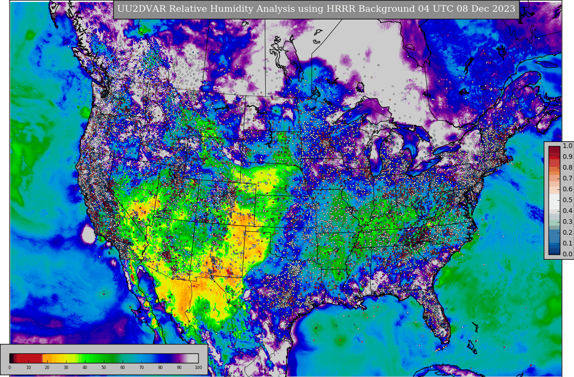
Task: Click the "50" tick on humidity colorbar
Action: 104,368
